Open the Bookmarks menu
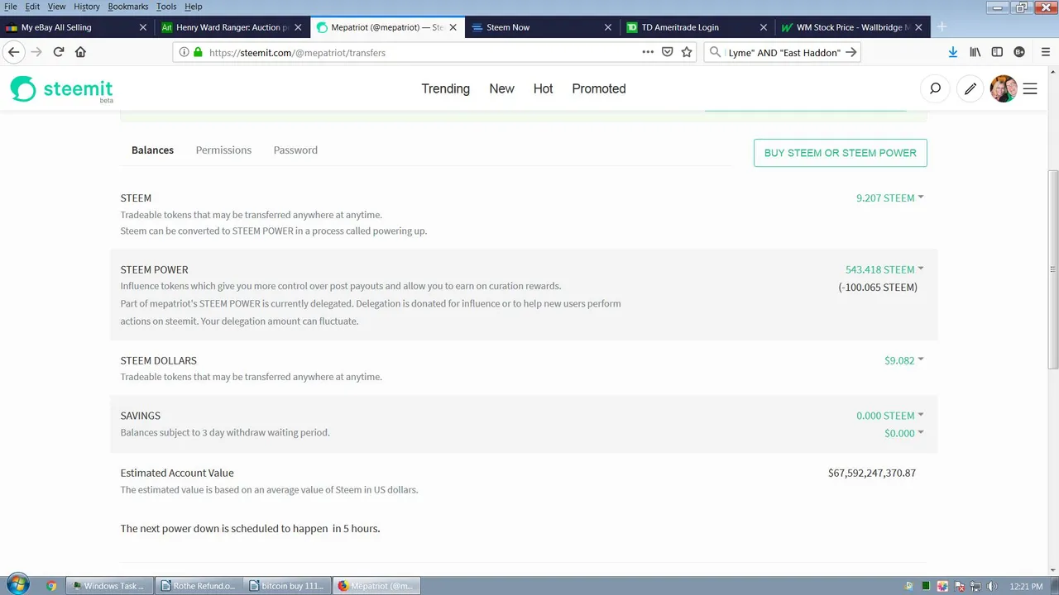Screen dimensions: 1059x595 (x=127, y=7)
